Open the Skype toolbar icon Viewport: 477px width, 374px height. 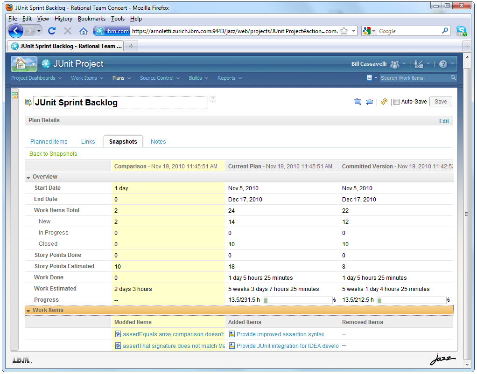coord(462,31)
